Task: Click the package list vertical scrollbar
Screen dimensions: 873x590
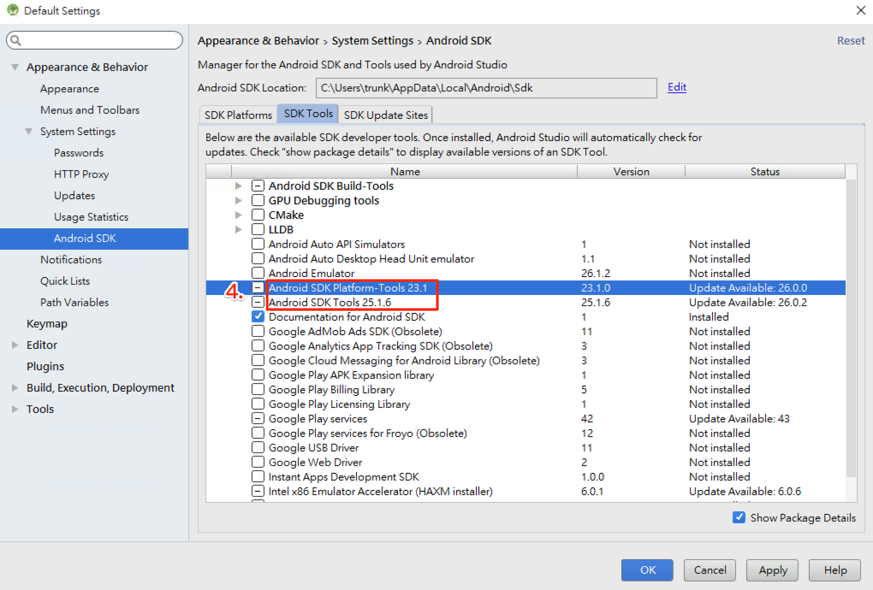Action: (851, 328)
